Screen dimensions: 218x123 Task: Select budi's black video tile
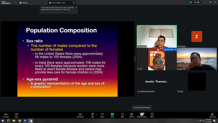[197, 82]
